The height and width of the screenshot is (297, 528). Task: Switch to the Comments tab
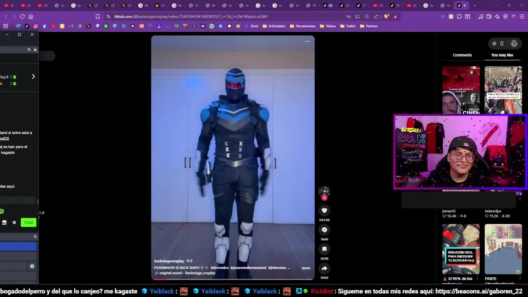pyautogui.click(x=462, y=55)
